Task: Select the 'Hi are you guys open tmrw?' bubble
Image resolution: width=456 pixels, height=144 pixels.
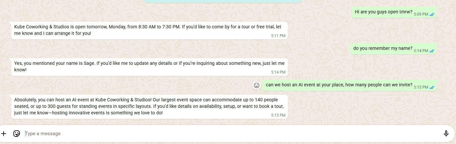Action: click(x=394, y=12)
